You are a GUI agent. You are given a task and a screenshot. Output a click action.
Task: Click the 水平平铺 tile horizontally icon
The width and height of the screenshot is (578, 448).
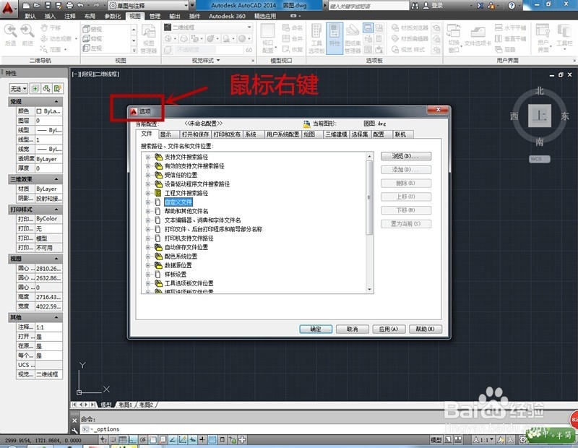(510, 28)
